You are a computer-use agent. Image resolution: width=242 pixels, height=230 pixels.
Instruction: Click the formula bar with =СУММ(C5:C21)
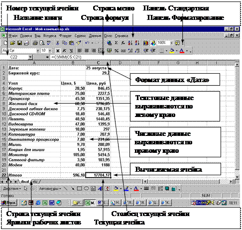coord(144,57)
